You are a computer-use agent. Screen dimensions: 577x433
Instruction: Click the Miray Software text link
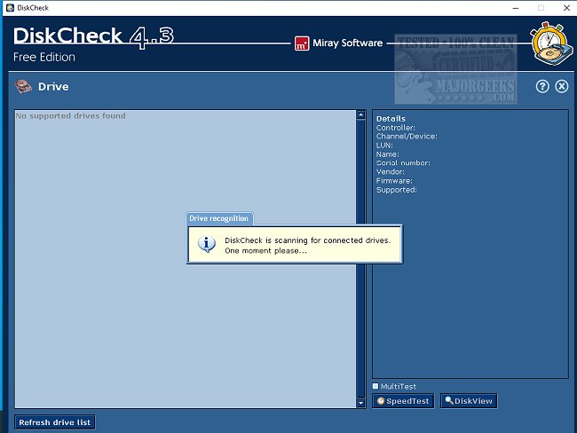(348, 43)
